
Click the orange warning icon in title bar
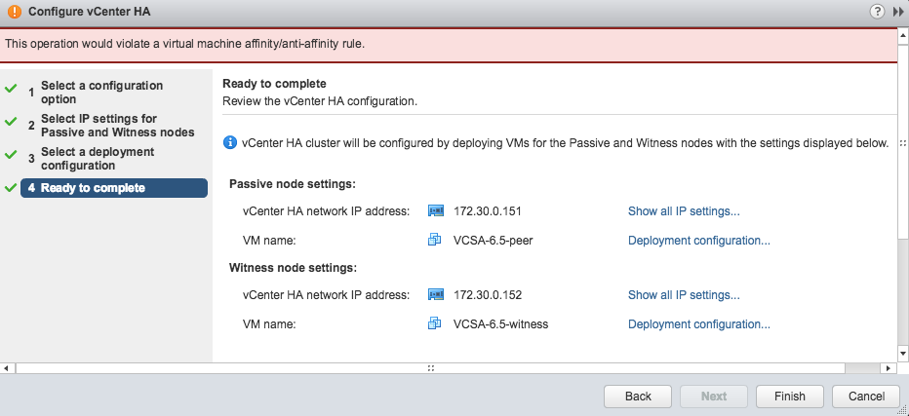[x=15, y=12]
